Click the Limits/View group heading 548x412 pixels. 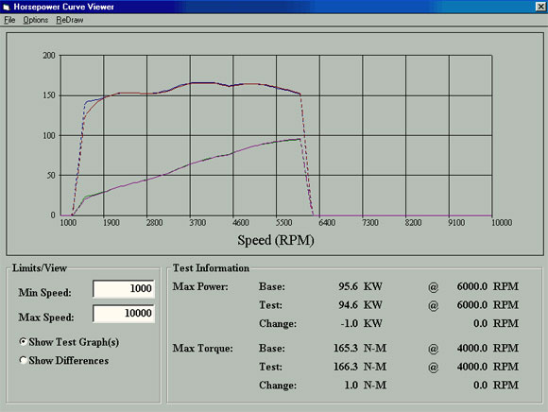coord(40,268)
